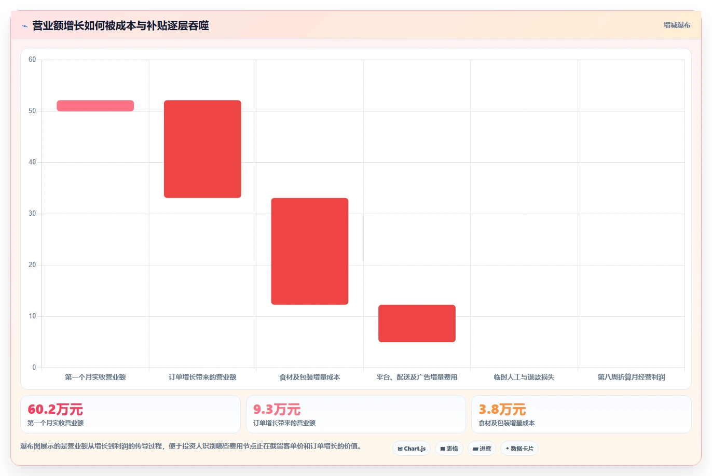Click the 进度 tag chip

pos(482,449)
